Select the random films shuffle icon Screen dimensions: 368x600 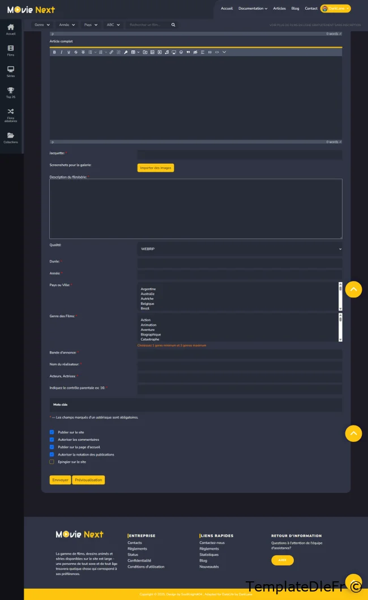pyautogui.click(x=11, y=113)
